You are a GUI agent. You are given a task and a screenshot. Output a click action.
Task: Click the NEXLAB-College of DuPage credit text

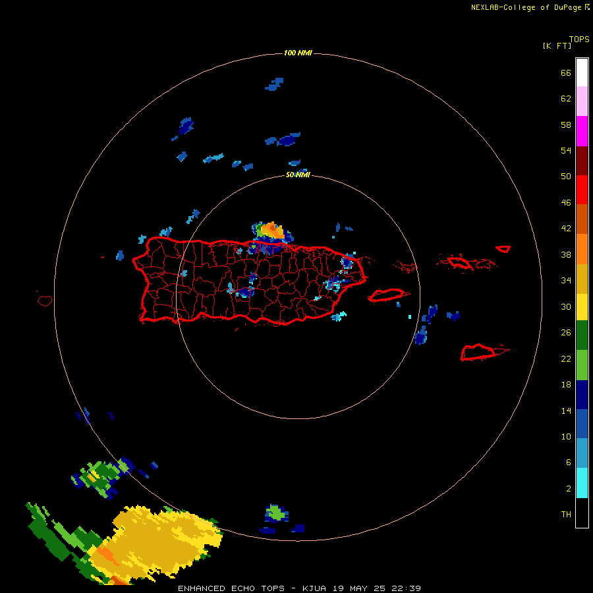(x=530, y=7)
